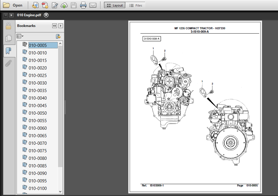This screenshot has width=278, height=196.
Task: Select bookmark 010-0060
Action: [38, 128]
